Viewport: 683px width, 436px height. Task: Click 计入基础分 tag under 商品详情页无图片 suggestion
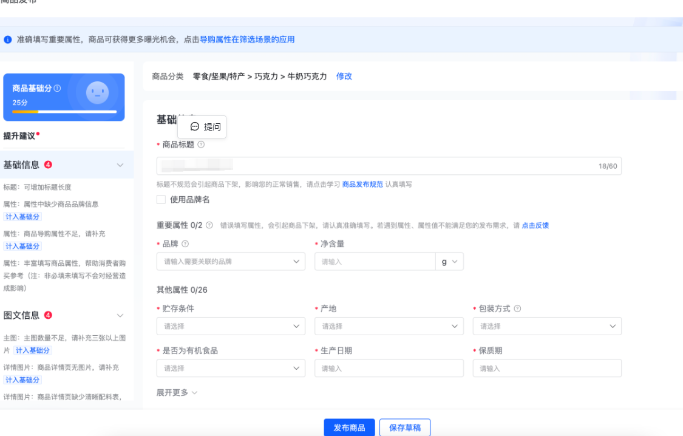pyautogui.click(x=22, y=380)
